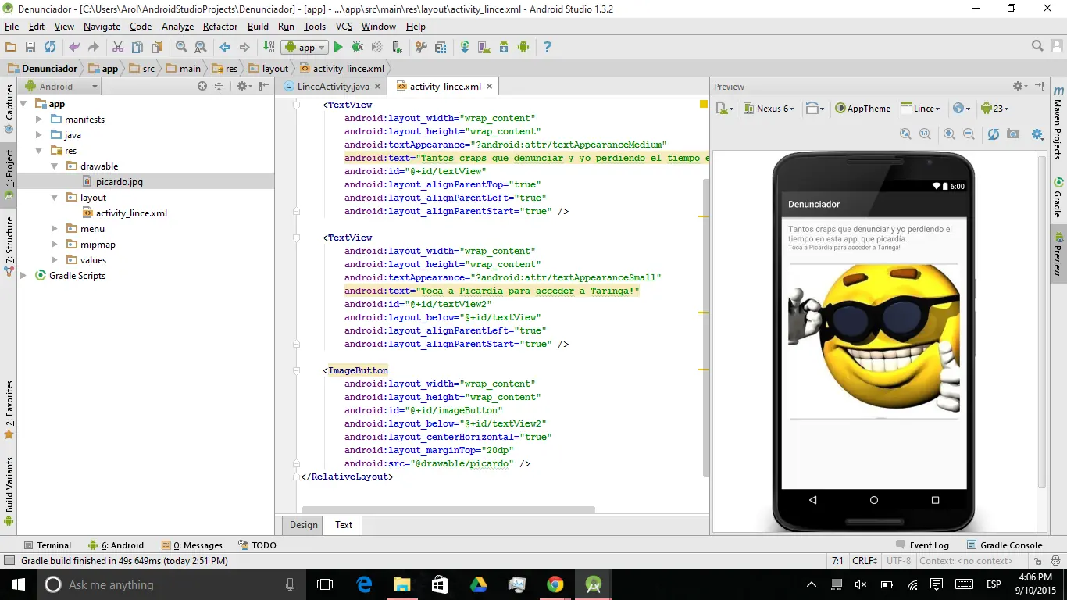Run app with the green play button
This screenshot has width=1067, height=600.
338,48
